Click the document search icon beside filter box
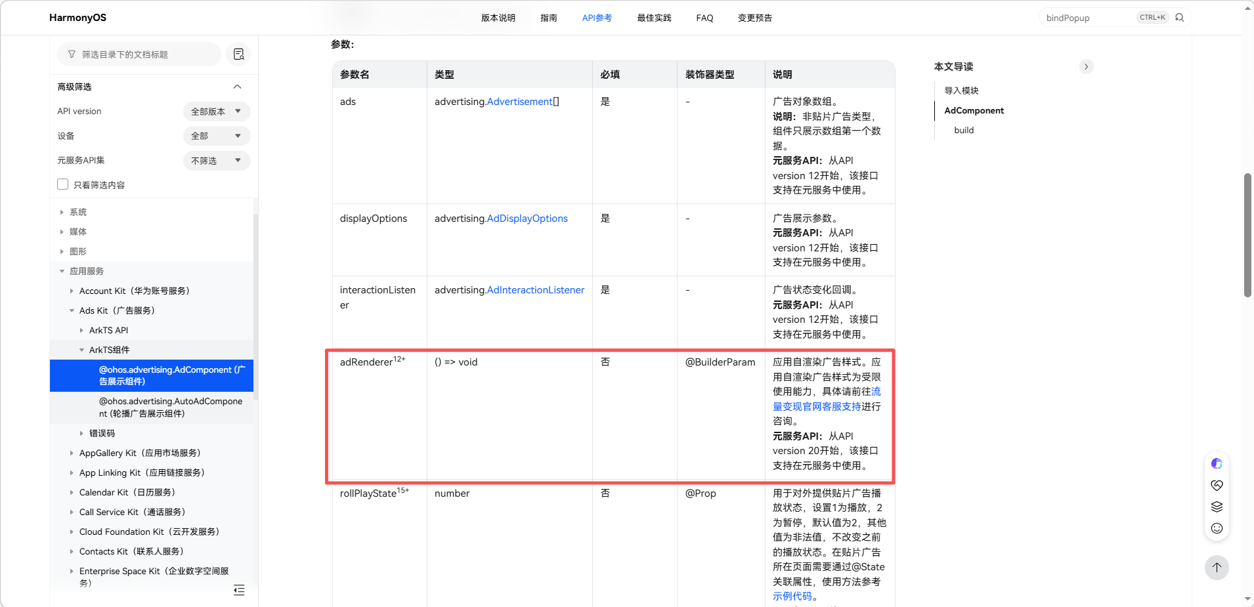The image size is (1254, 607). pyautogui.click(x=238, y=54)
